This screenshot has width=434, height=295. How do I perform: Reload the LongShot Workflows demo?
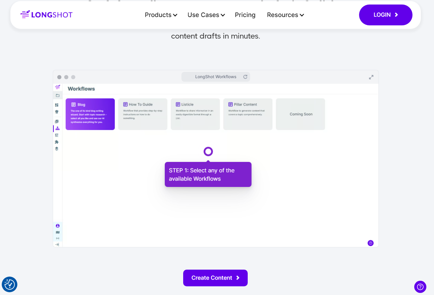tap(245, 77)
